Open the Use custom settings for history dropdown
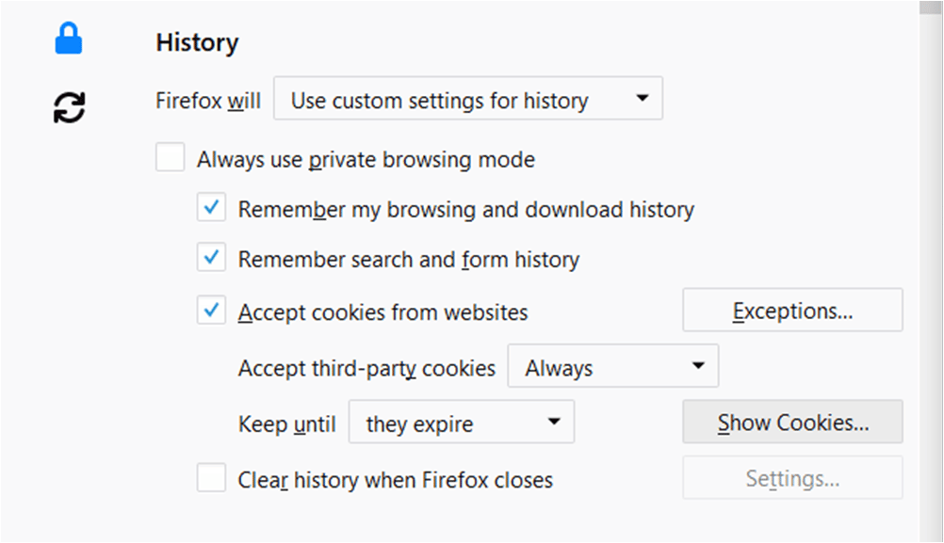This screenshot has height=543, width=944. pyautogui.click(x=468, y=98)
